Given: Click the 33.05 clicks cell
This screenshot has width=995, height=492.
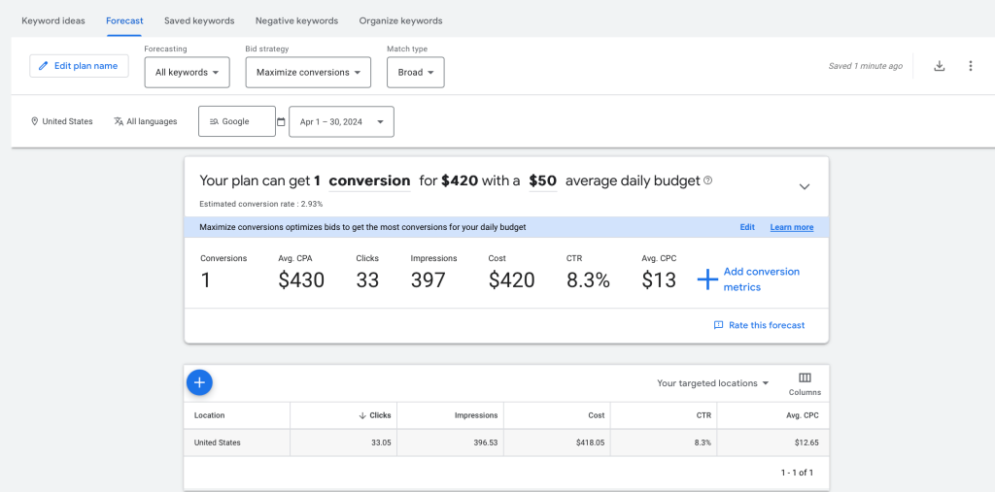Looking at the screenshot, I should [381, 443].
